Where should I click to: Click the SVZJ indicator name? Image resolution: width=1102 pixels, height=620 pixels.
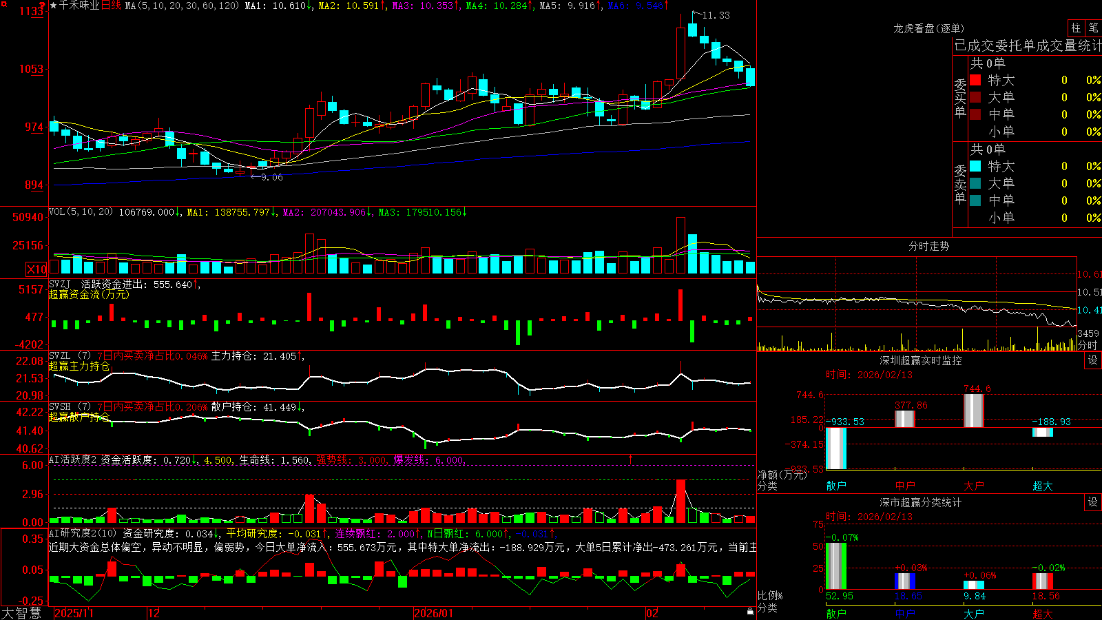tap(60, 285)
